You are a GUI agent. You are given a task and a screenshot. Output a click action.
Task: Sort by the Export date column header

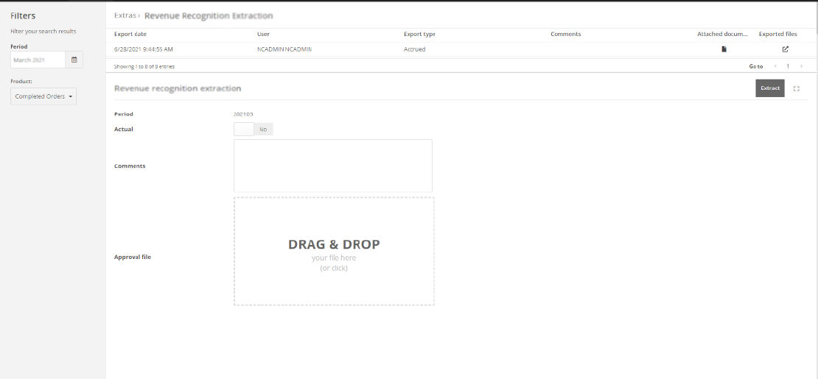point(130,35)
